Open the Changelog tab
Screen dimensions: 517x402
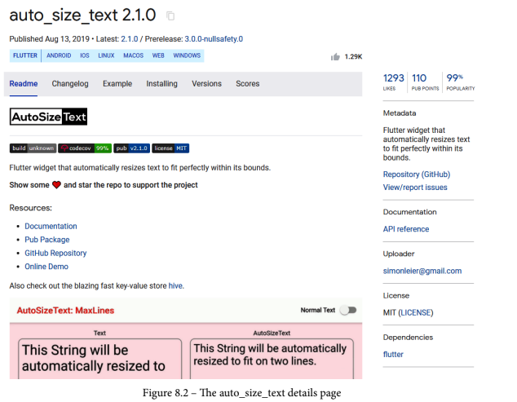pyautogui.click(x=70, y=84)
